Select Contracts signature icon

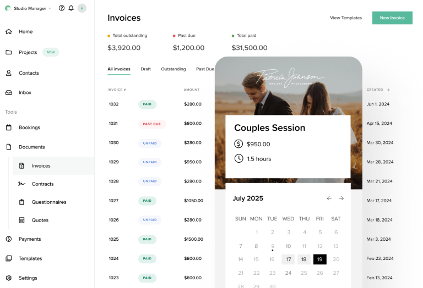point(21,184)
